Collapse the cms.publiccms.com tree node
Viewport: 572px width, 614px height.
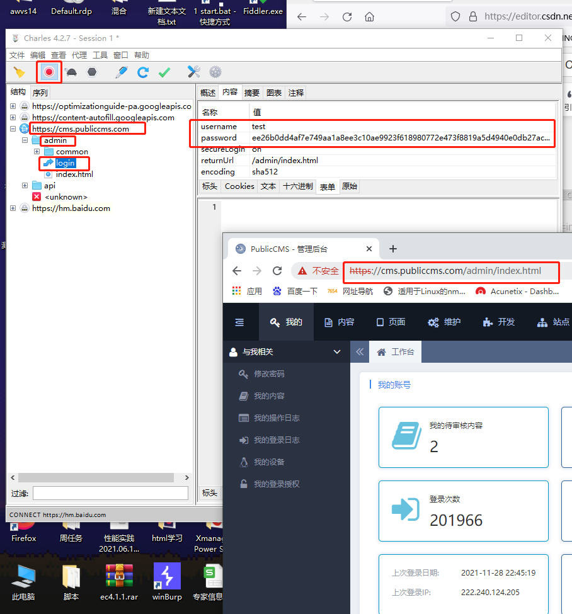(x=13, y=129)
